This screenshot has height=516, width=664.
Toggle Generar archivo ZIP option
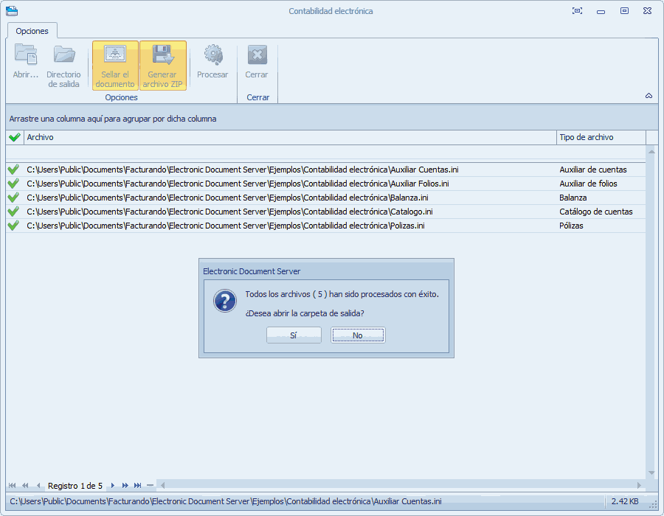pyautogui.click(x=163, y=65)
